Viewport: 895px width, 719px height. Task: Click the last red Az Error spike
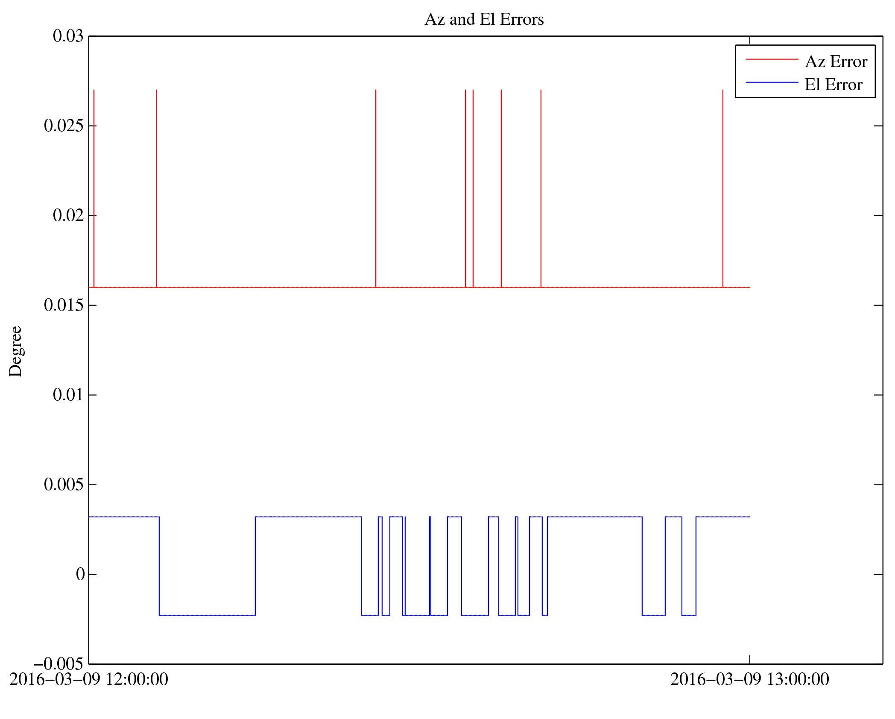coord(722,188)
